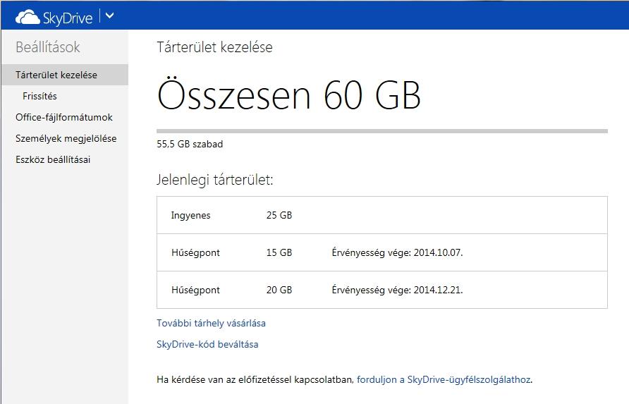The width and height of the screenshot is (629, 404).
Task: Click the Jelenlegi tárterület: heading
Action: point(214,180)
